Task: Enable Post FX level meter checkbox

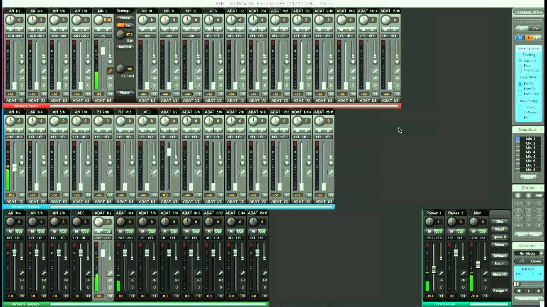Action: [520, 89]
